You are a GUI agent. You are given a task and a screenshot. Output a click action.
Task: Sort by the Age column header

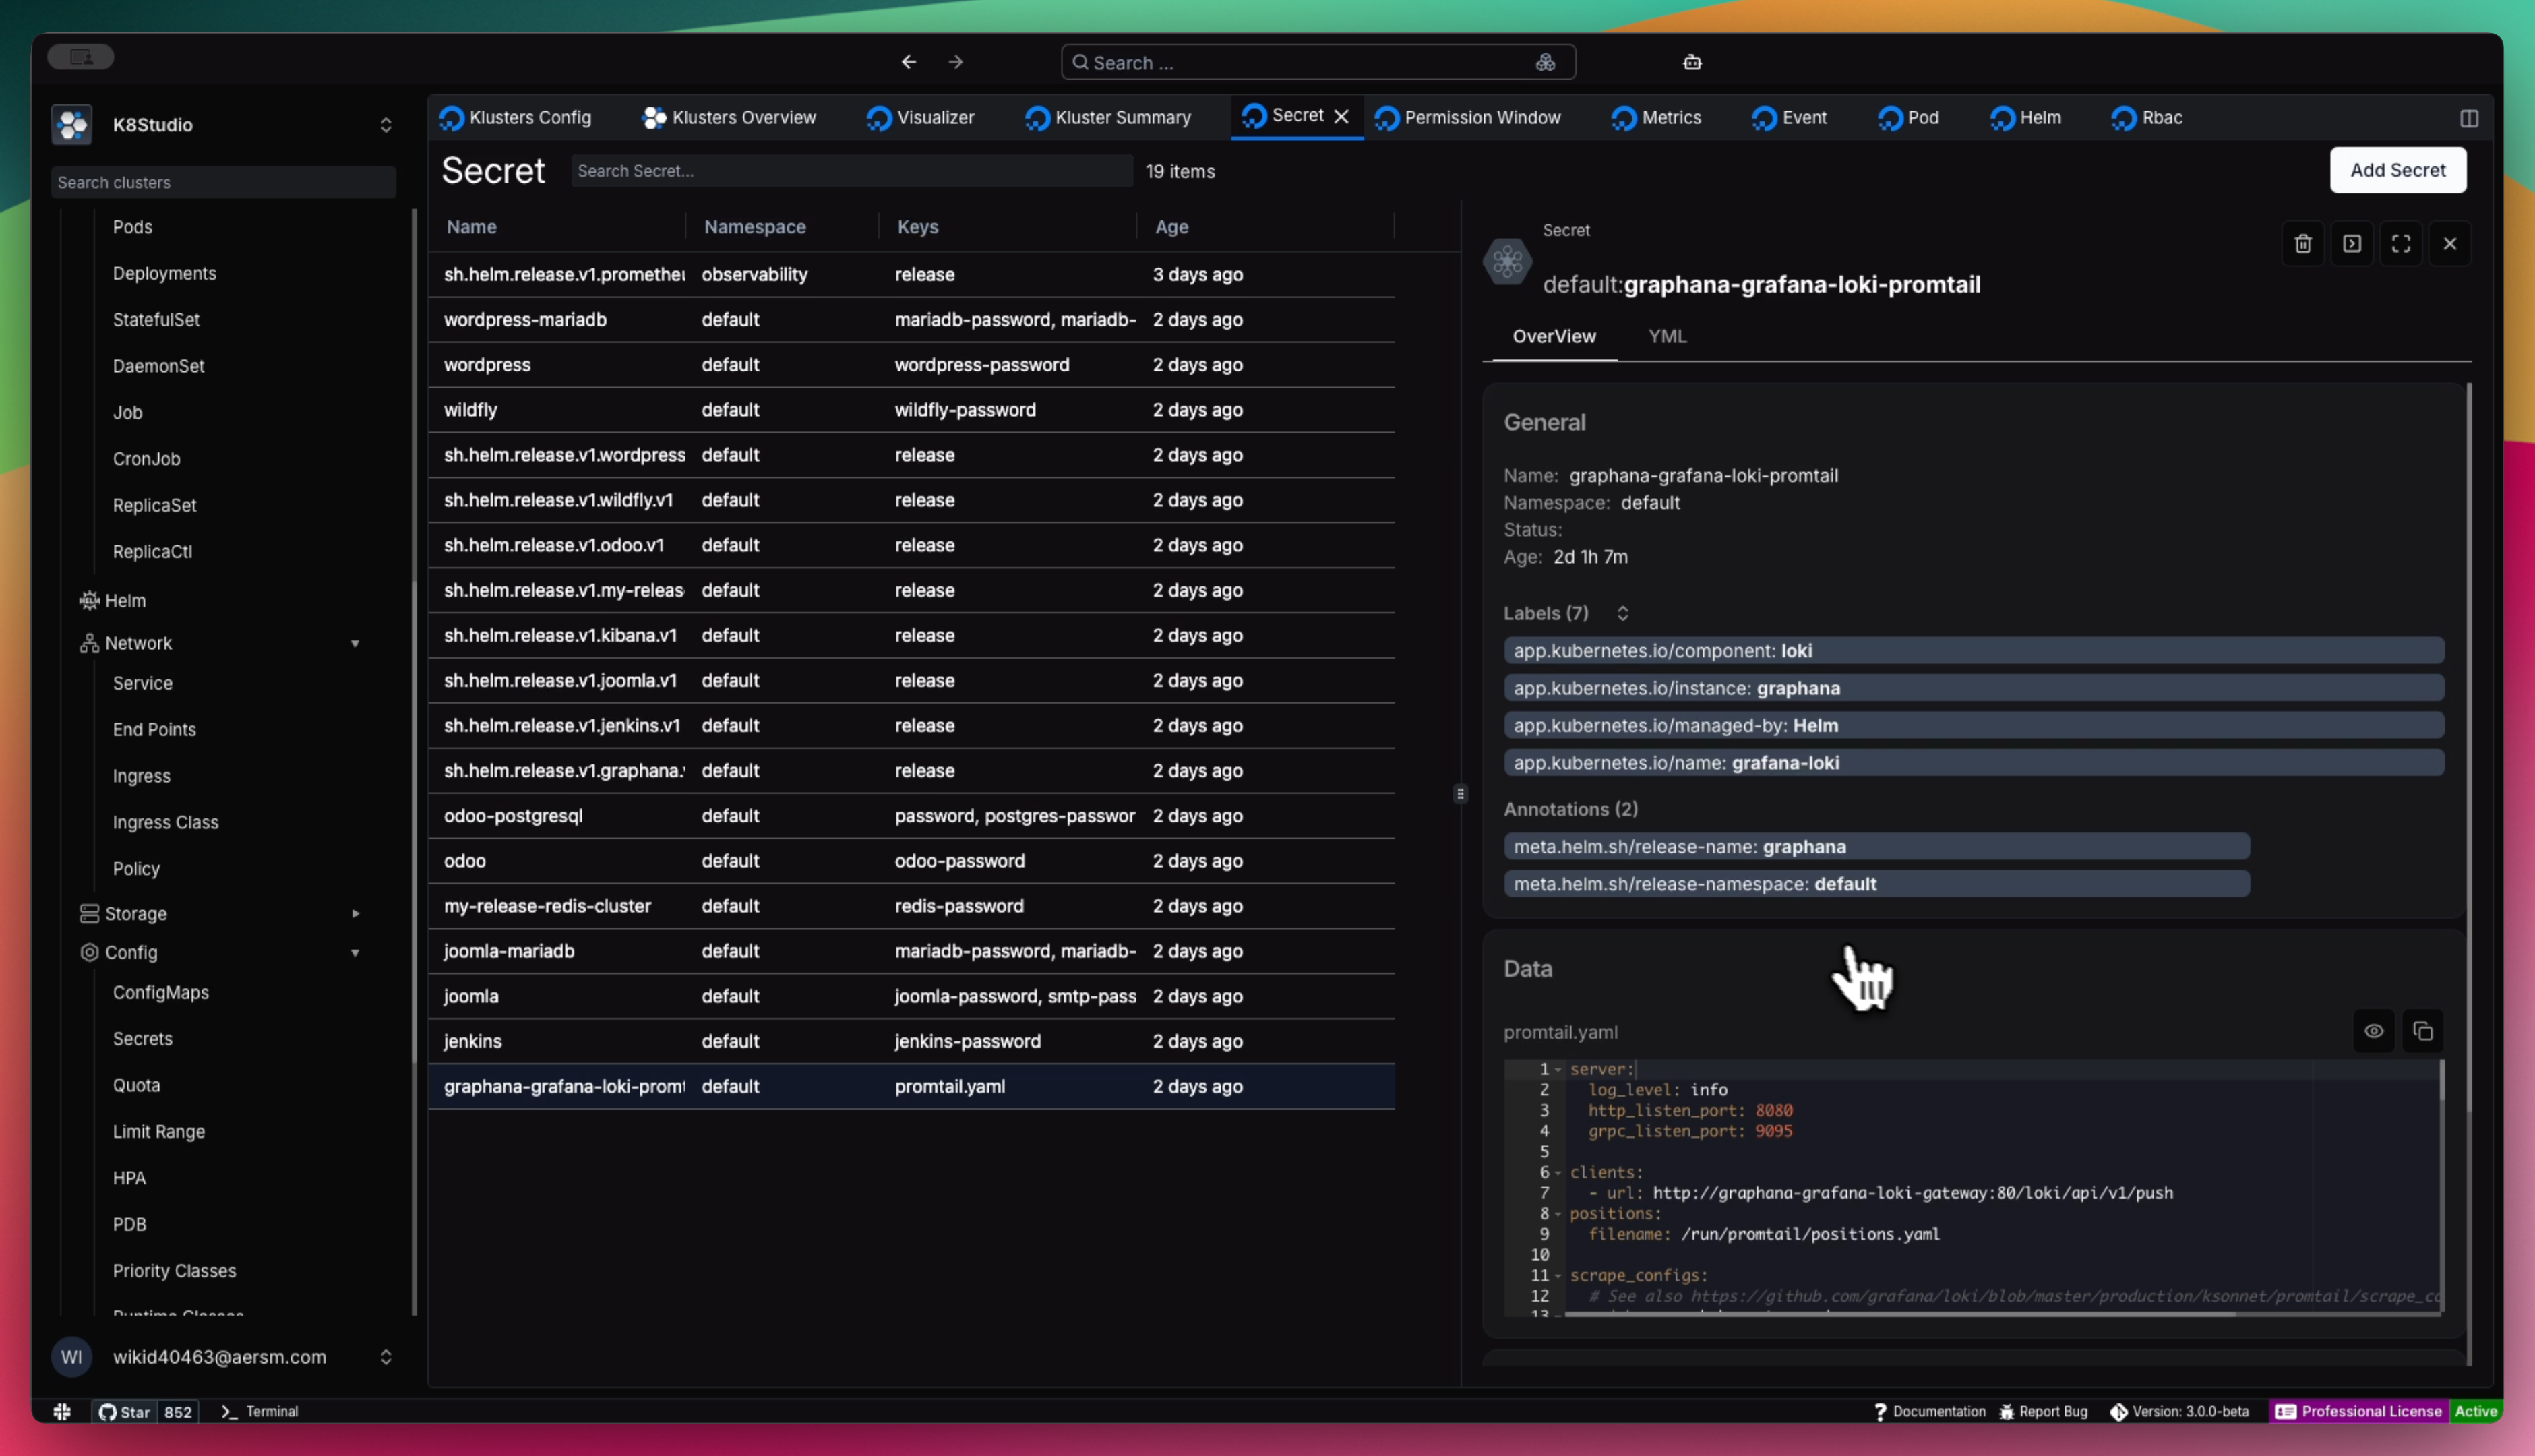1171,227
